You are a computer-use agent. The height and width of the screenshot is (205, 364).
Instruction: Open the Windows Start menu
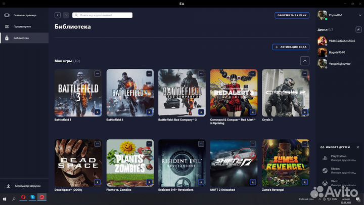pyautogui.click(x=5, y=199)
